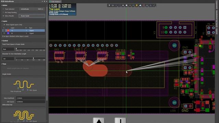Check the TL layer row checkbox
Screen dimensions: 219x123
[x=4, y=30]
